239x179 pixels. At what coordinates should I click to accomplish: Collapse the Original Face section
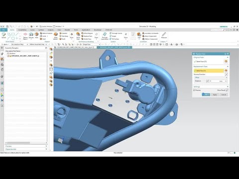228,57
